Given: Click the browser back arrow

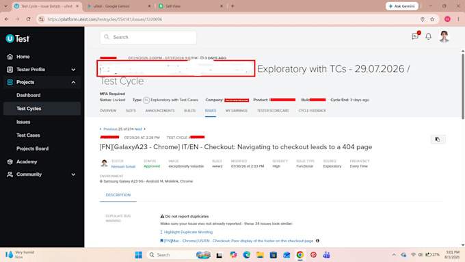Looking at the screenshot, I should (x=7, y=19).
